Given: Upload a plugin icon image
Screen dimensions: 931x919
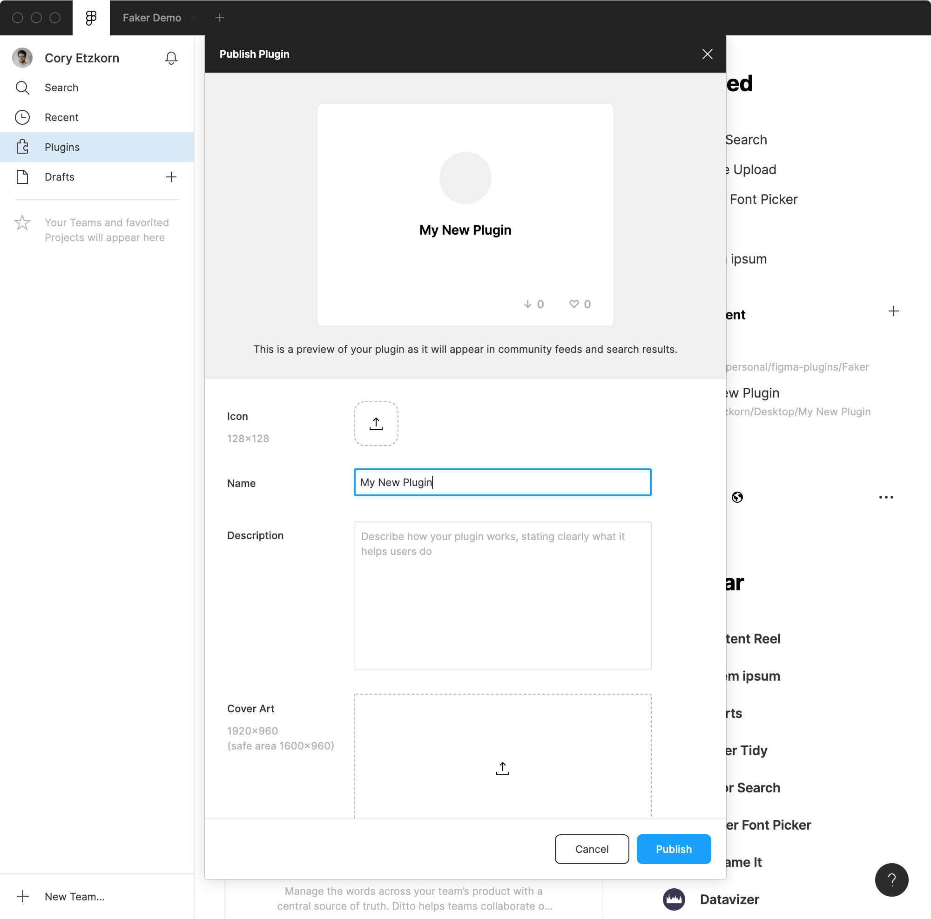Looking at the screenshot, I should [x=376, y=424].
